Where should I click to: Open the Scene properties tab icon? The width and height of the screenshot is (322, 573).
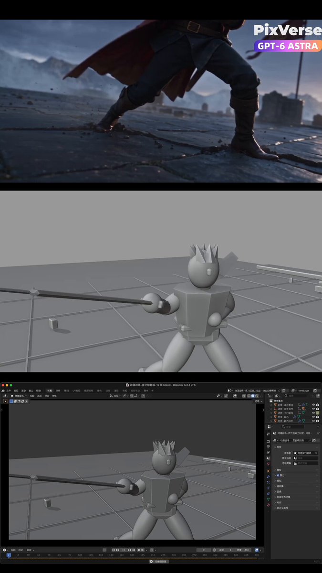pos(268,458)
